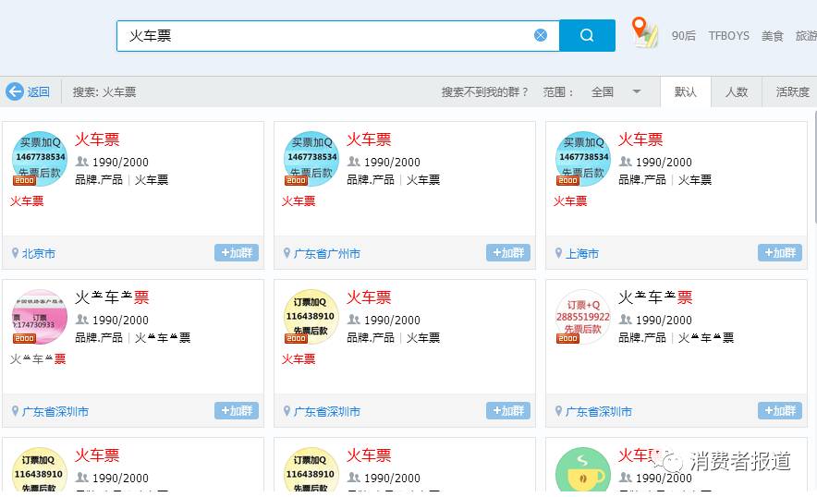Click the 品牌.产品 category in the Shanghai card
The height and width of the screenshot is (497, 817).
(x=642, y=180)
